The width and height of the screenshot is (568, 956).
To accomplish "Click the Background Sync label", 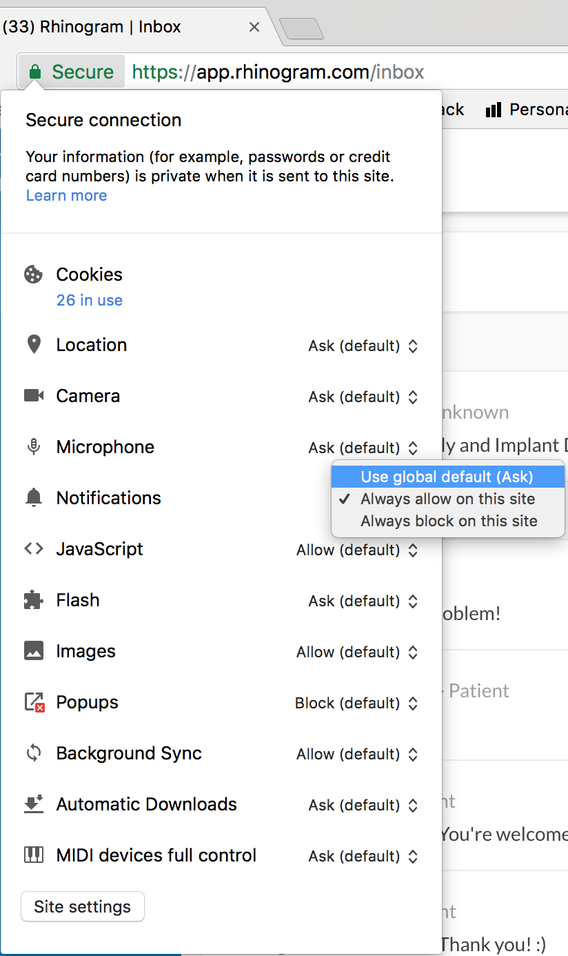I will point(129,753).
